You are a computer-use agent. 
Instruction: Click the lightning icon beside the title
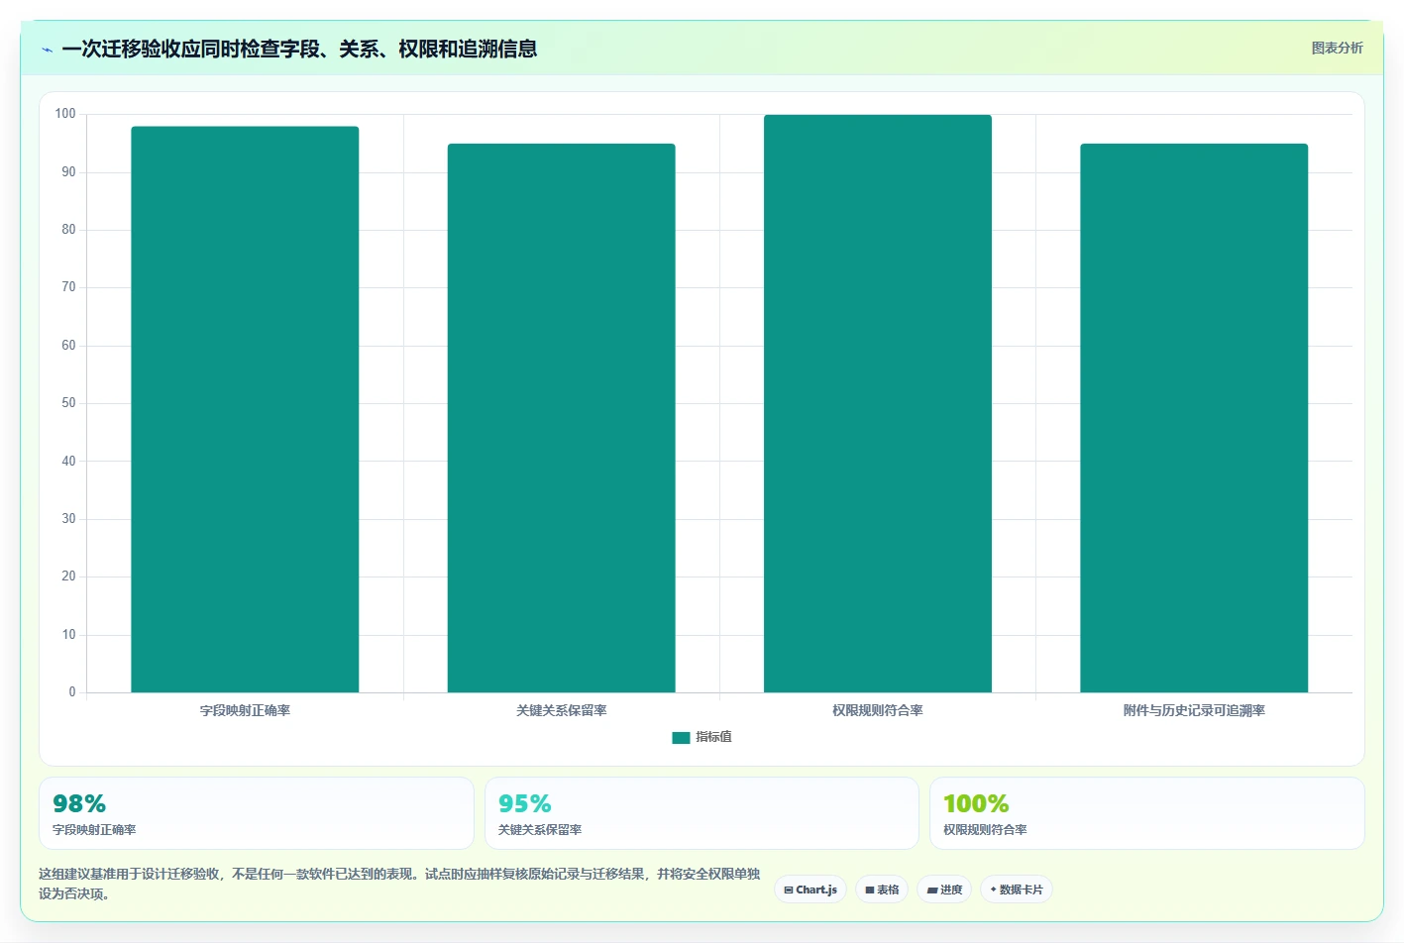pyautogui.click(x=47, y=50)
